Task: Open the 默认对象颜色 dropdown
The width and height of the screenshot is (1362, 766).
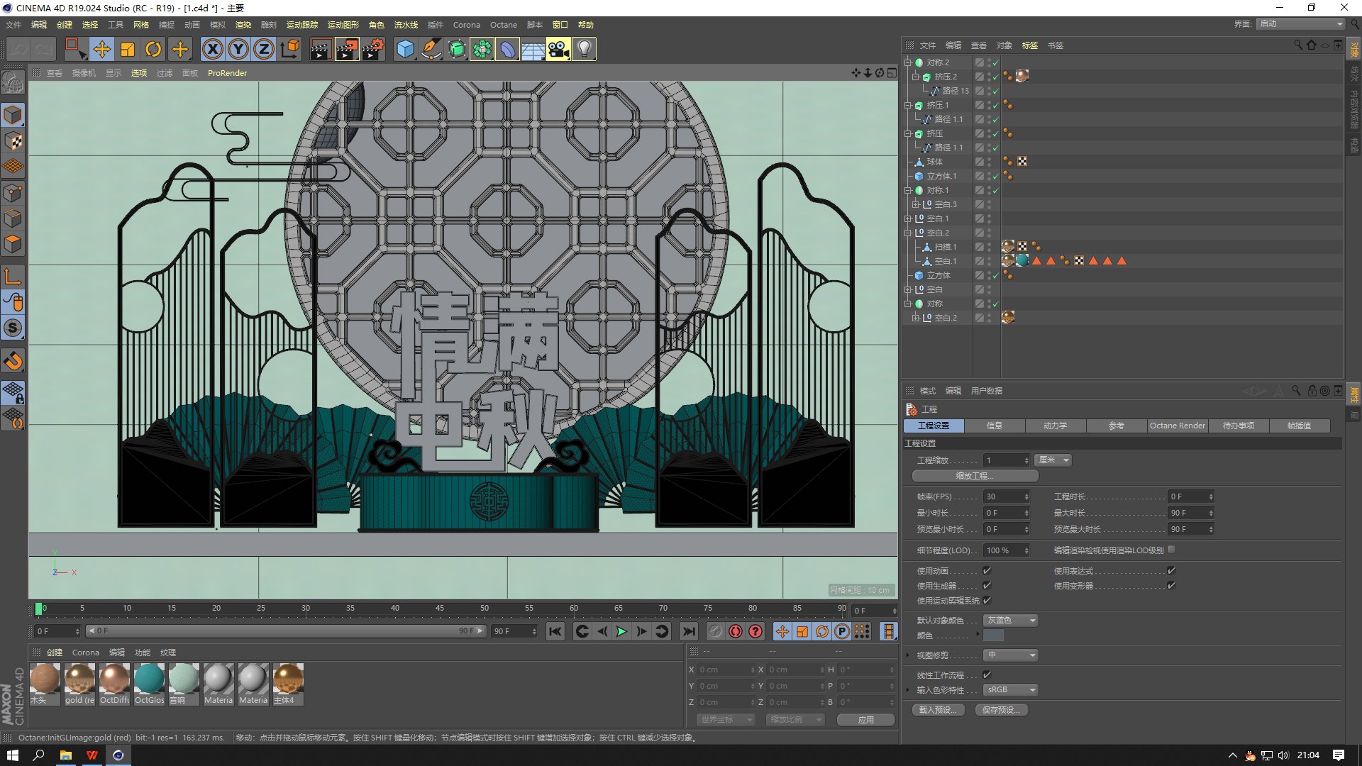Action: 1011,620
